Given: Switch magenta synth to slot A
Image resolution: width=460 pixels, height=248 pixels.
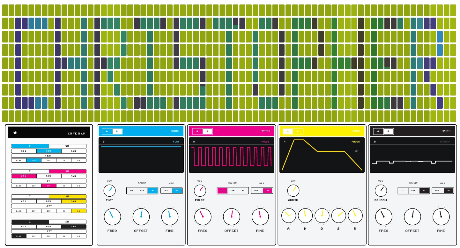Looking at the screenshot, I should (x=197, y=131).
